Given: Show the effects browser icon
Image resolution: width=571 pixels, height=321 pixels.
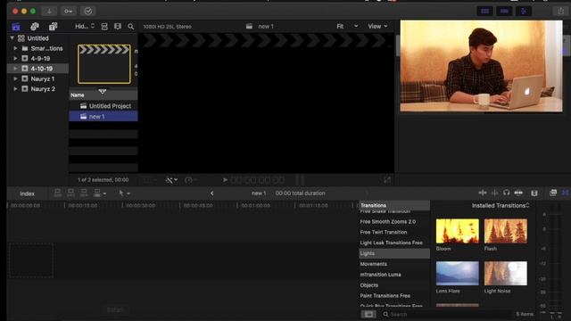Looking at the screenshot, I should (553, 193).
